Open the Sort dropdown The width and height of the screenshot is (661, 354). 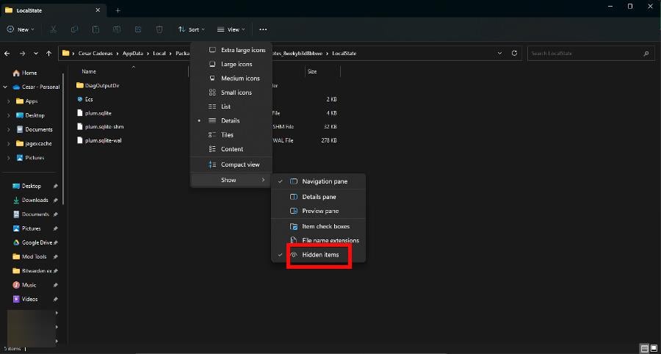[192, 29]
